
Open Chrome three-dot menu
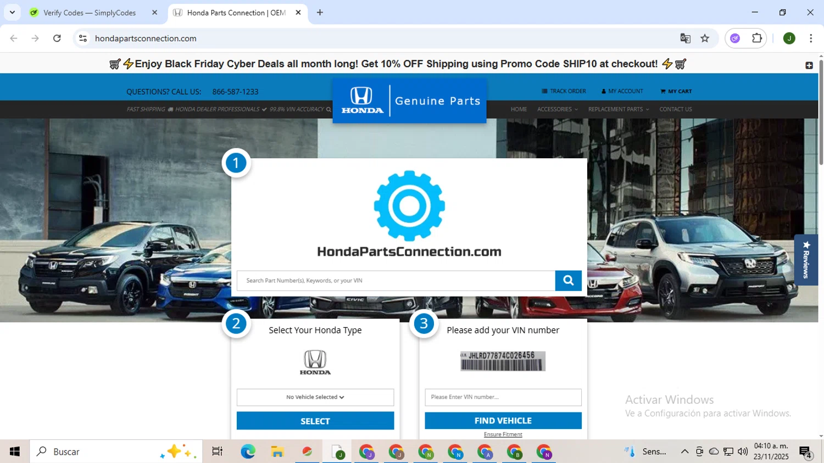tap(811, 38)
